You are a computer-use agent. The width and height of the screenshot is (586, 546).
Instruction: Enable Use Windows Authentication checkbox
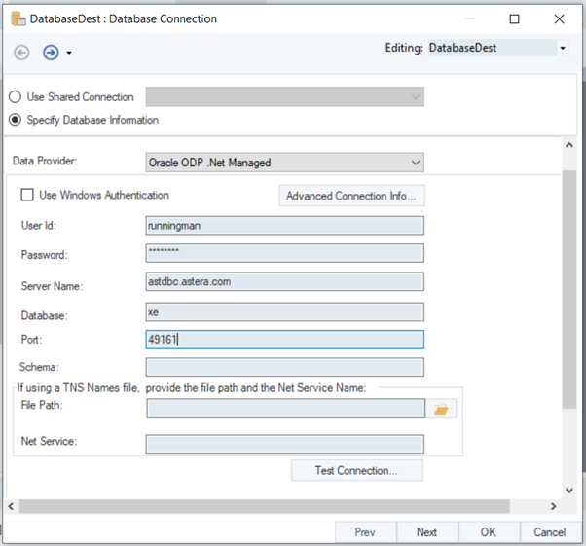[x=28, y=195]
